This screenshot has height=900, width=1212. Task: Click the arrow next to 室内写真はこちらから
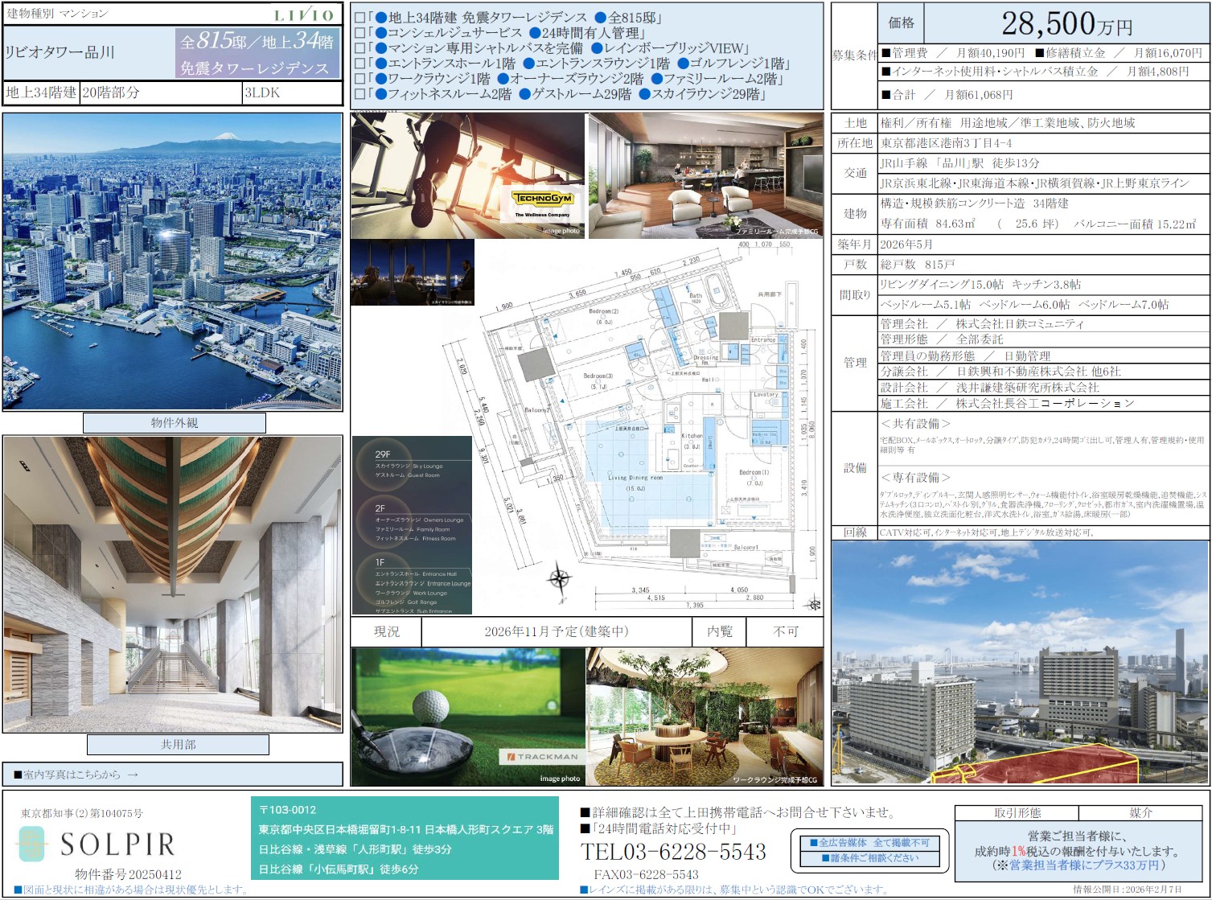(133, 775)
